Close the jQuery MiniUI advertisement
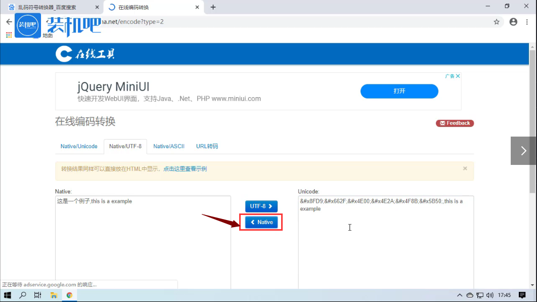The height and width of the screenshot is (302, 537). (x=458, y=76)
